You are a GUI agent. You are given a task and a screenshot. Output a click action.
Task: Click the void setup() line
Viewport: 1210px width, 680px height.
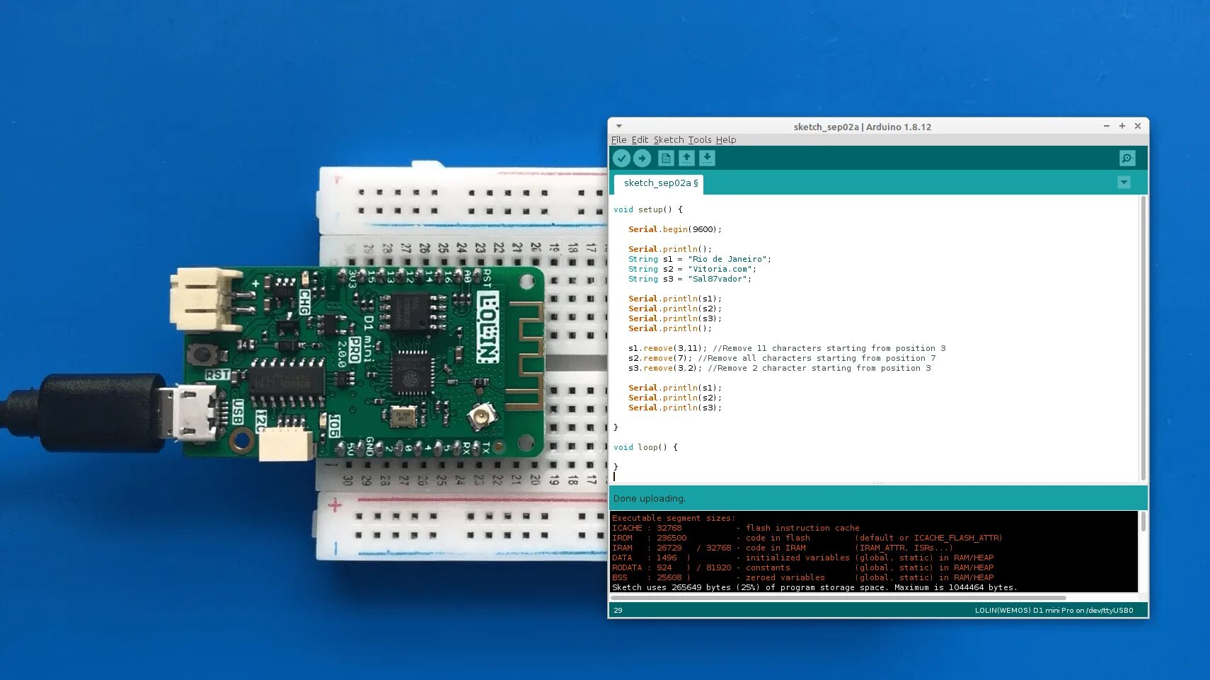coord(648,209)
